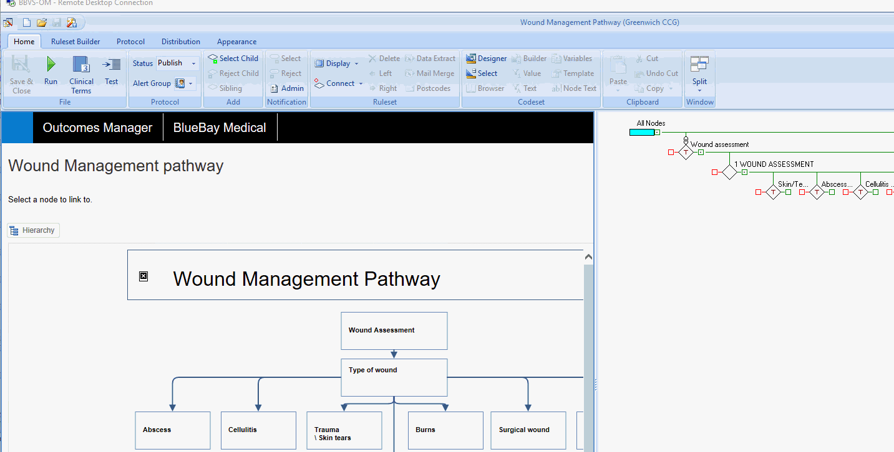The height and width of the screenshot is (452, 894).
Task: Open the Status Publish dropdown
Action: tap(193, 64)
